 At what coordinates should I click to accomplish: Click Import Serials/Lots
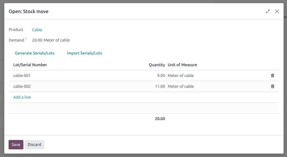click(84, 53)
